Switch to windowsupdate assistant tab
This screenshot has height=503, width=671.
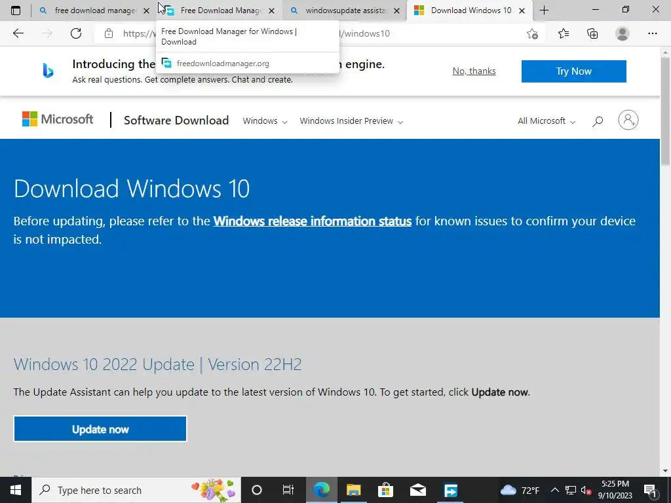tap(345, 10)
